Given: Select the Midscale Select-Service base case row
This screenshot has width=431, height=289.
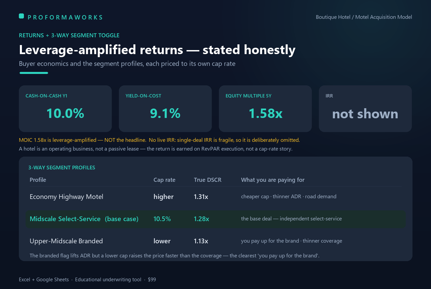Looking at the screenshot, I should (x=215, y=219).
